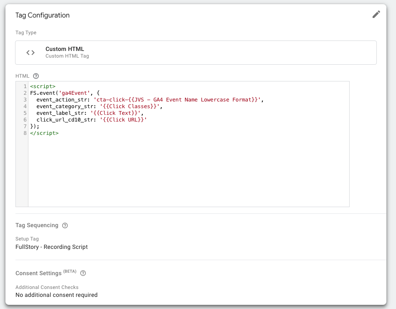Click the pencil edit icon for Tag Configuration
This screenshot has height=309, width=396.
(x=376, y=14)
